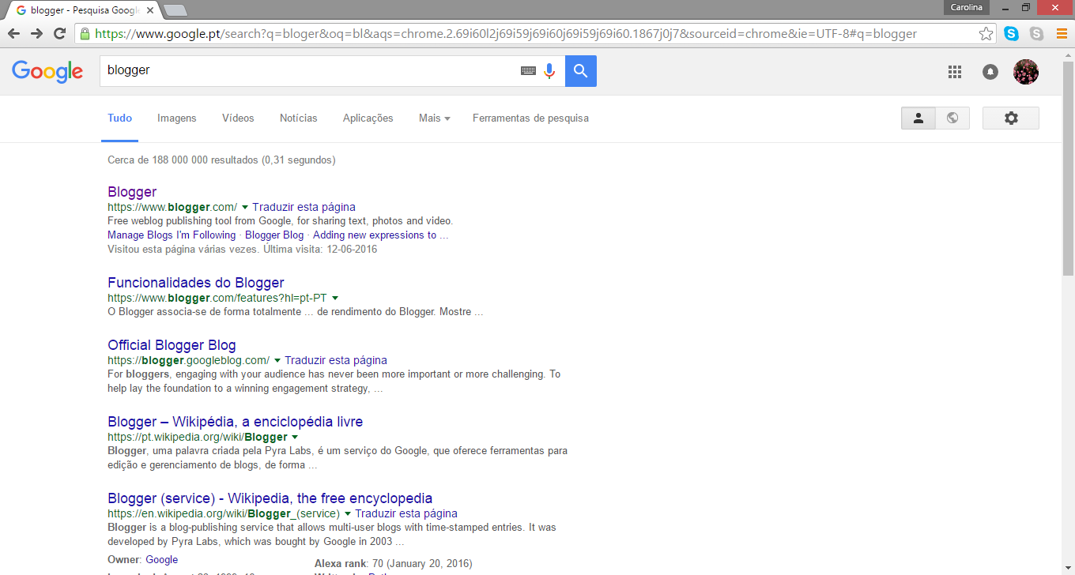Open dropdown arrow beside blogger.com/features URL
1075x575 pixels.
pyautogui.click(x=335, y=298)
